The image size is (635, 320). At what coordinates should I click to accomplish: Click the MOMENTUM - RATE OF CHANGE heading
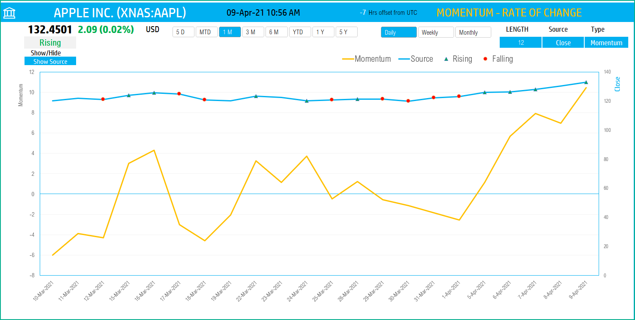point(509,13)
